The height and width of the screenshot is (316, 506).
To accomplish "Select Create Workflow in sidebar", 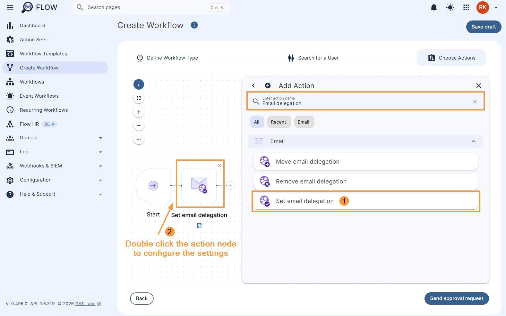I will click(55, 68).
